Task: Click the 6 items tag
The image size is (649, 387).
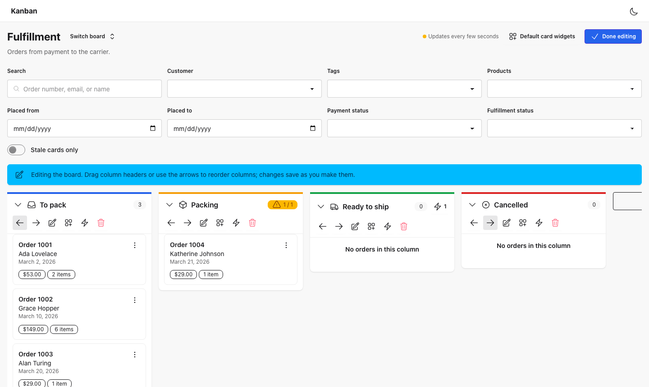Action: (64, 329)
